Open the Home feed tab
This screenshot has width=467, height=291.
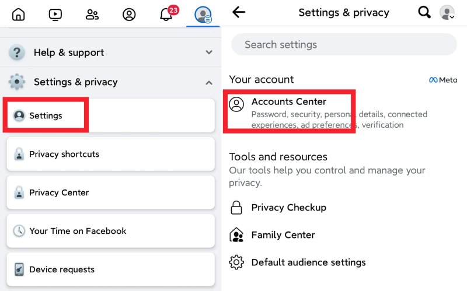coord(19,14)
